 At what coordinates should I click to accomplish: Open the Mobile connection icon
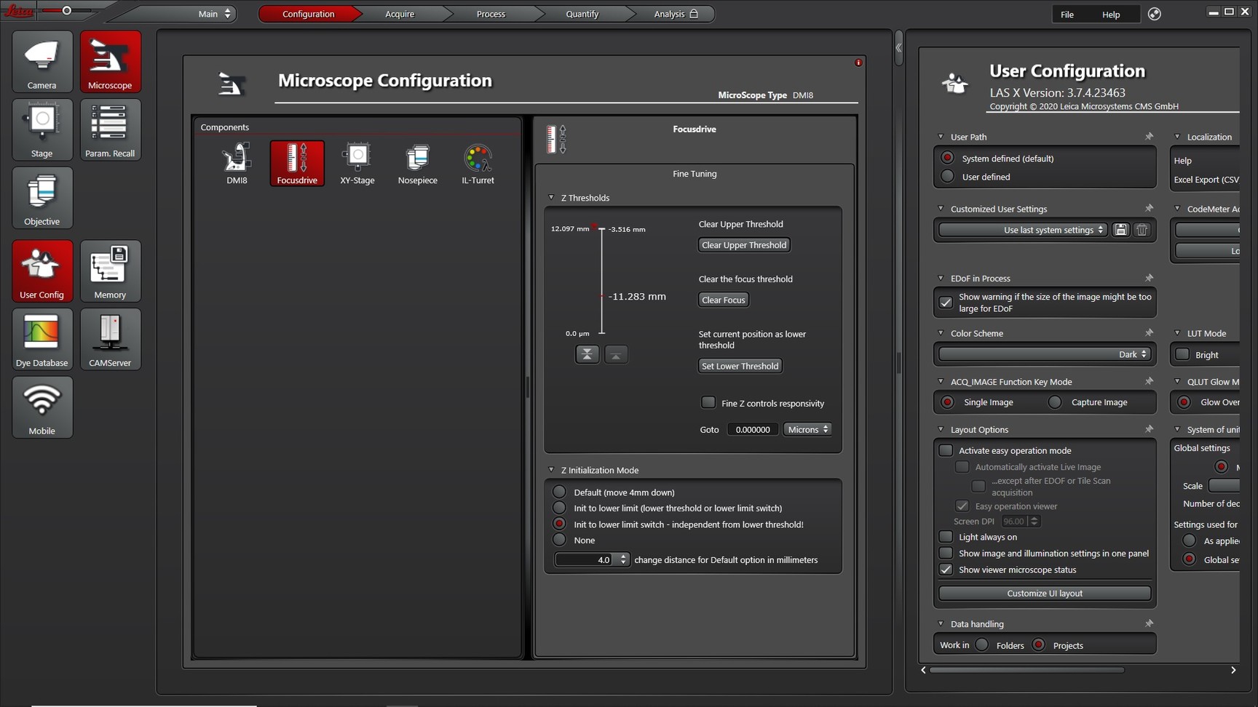(41, 407)
